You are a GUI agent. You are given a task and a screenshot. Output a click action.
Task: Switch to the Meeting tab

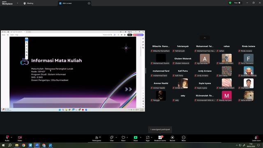tap(28, 3)
